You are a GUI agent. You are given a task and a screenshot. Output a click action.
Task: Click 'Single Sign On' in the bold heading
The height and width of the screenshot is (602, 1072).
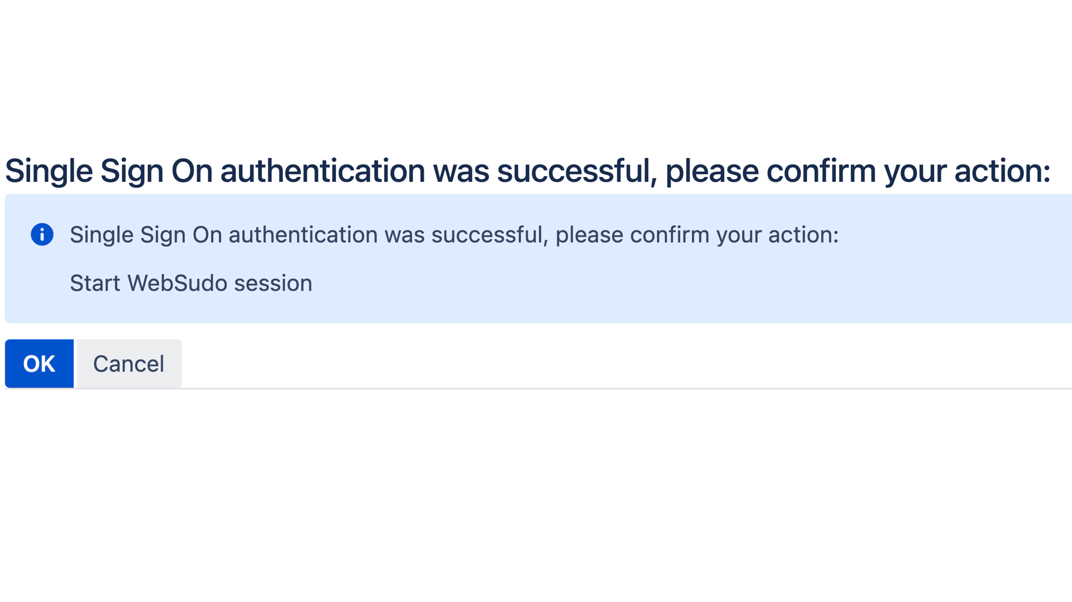point(109,171)
